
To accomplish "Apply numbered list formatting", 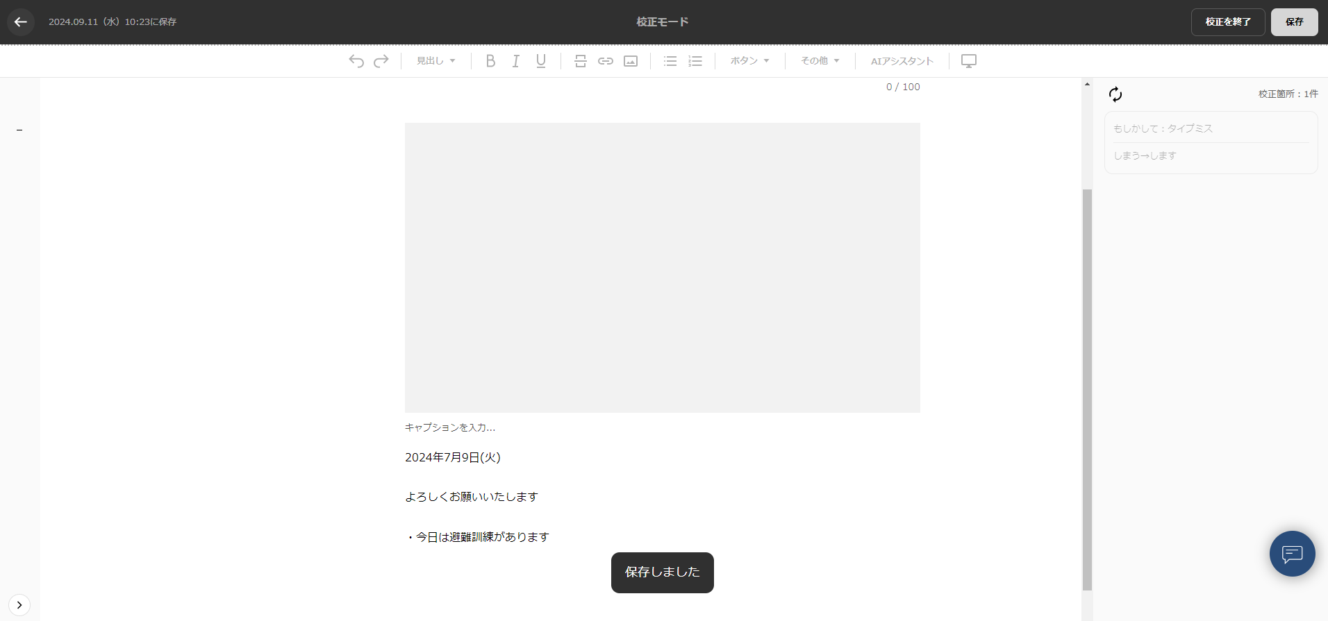I will click(695, 61).
